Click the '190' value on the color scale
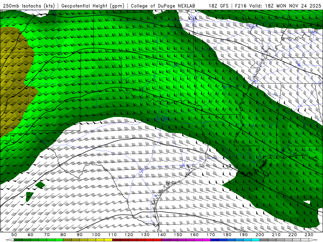This screenshot has width=323, height=242. point(243,235)
